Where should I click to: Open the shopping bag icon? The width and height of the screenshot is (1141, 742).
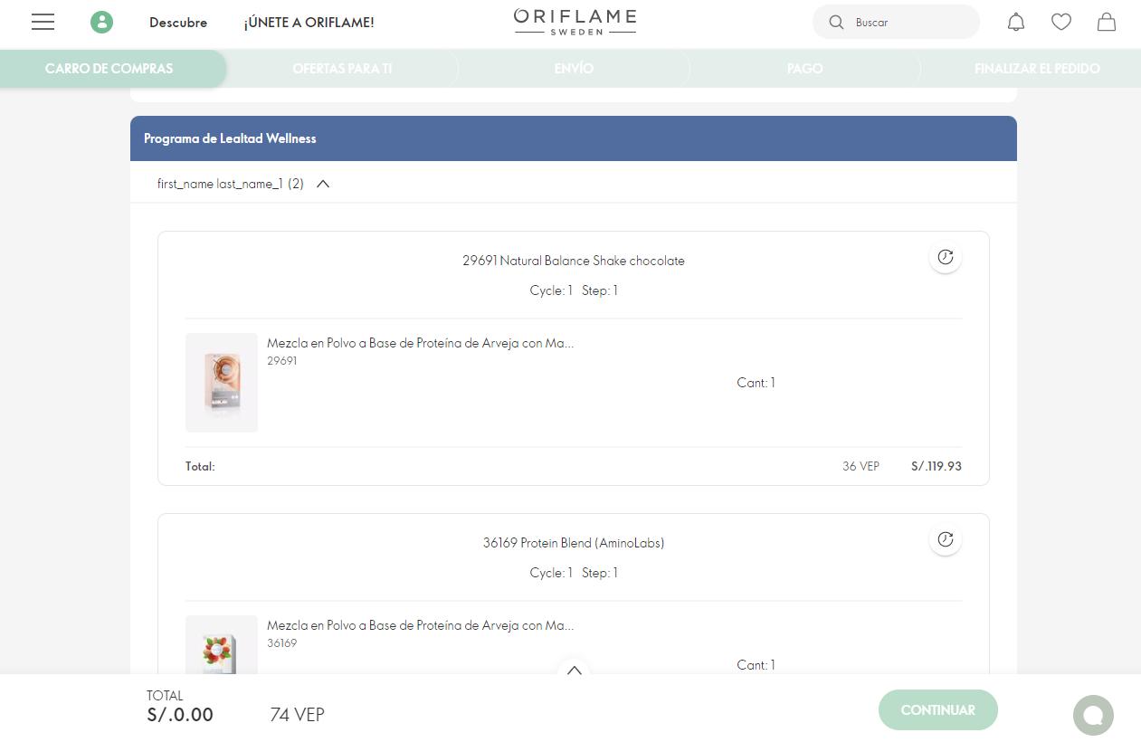(x=1107, y=23)
